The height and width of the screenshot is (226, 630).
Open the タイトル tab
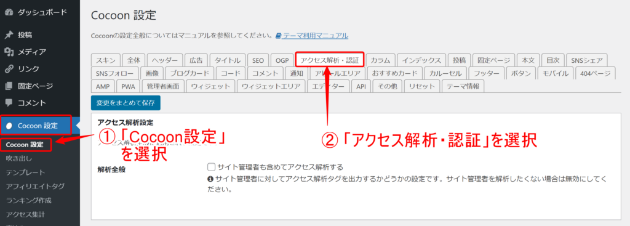(228, 60)
